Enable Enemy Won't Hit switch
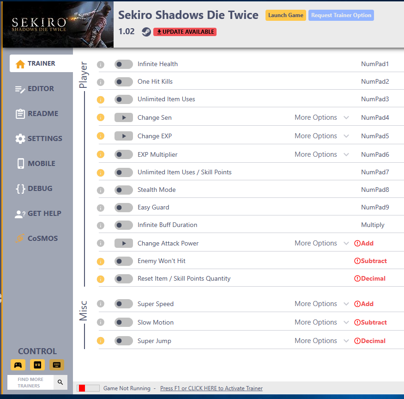This screenshot has height=399, width=404. (x=124, y=261)
